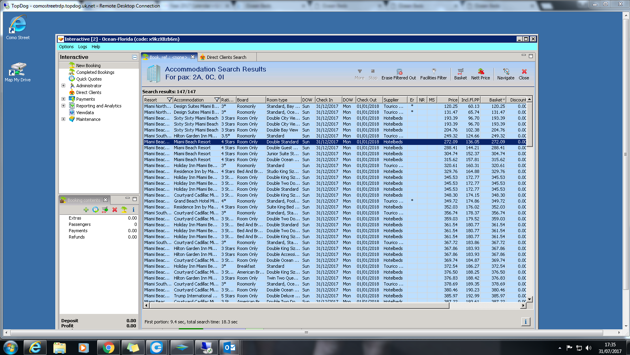The height and width of the screenshot is (355, 630).
Task: Click the Basket toolbar button
Action: coord(460,74)
